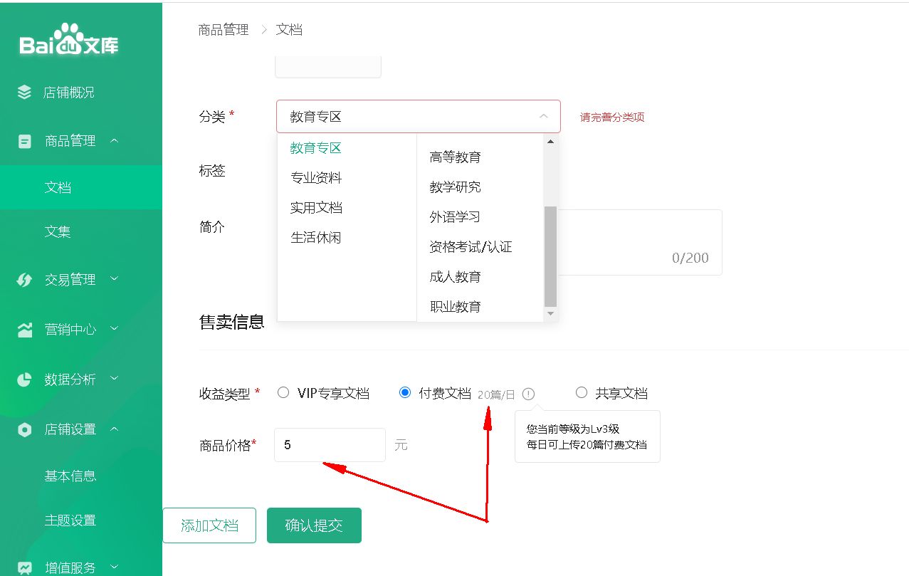Choose 外语学习 from the subcategory list
Image resolution: width=909 pixels, height=576 pixels.
click(455, 217)
